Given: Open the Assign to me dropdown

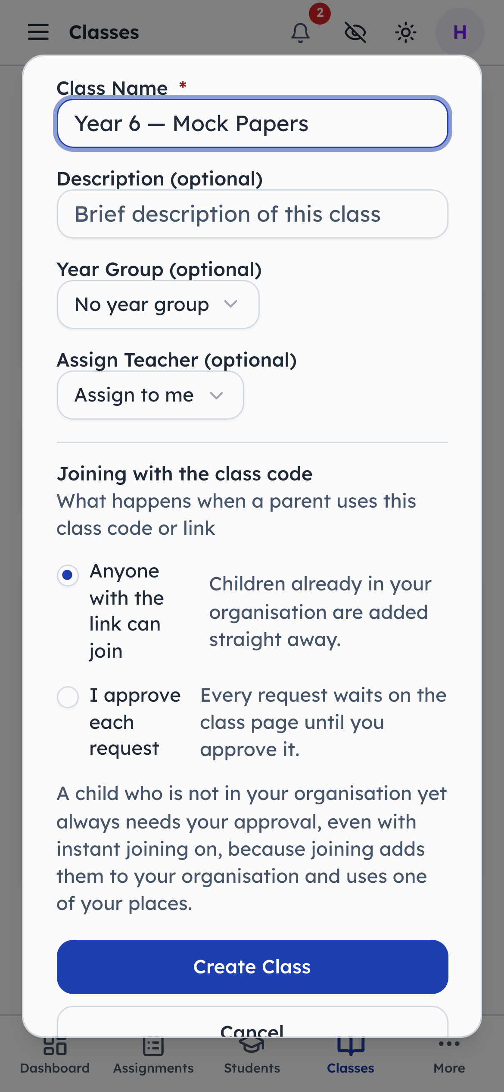Looking at the screenshot, I should (x=150, y=395).
